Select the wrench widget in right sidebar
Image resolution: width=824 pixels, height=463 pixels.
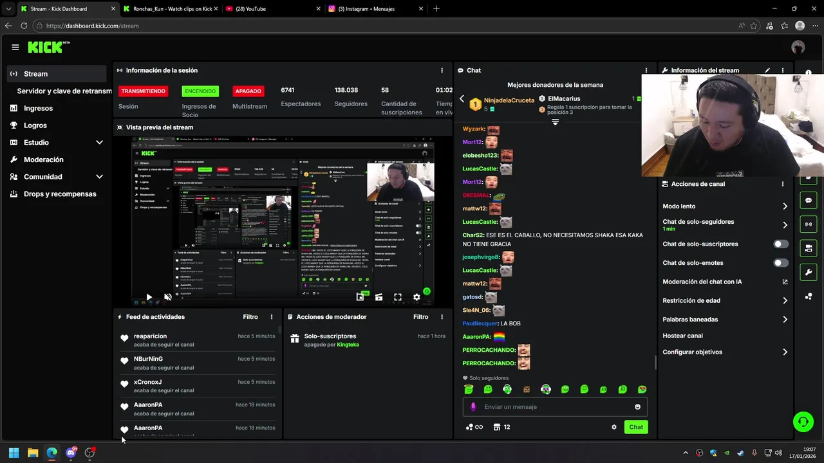[809, 271]
